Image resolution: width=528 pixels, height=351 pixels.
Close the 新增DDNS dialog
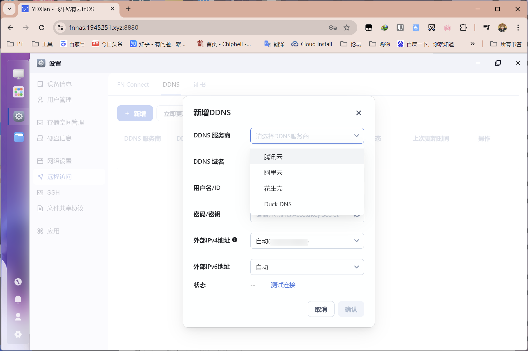pos(358,113)
